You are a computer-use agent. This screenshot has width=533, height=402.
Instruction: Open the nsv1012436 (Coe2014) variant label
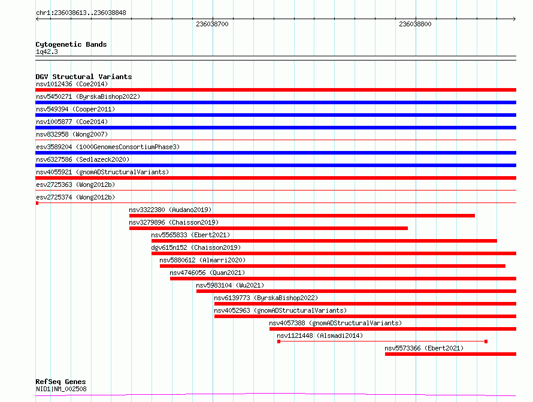(72, 84)
